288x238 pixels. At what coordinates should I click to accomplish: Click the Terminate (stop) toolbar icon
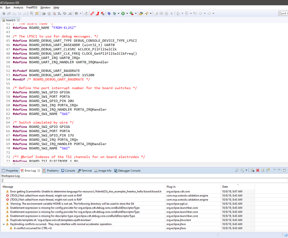4,14
